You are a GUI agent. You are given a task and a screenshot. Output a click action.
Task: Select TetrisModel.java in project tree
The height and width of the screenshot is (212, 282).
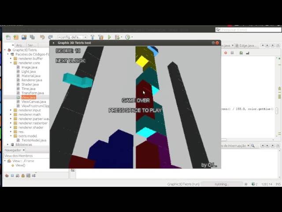tap(34, 140)
